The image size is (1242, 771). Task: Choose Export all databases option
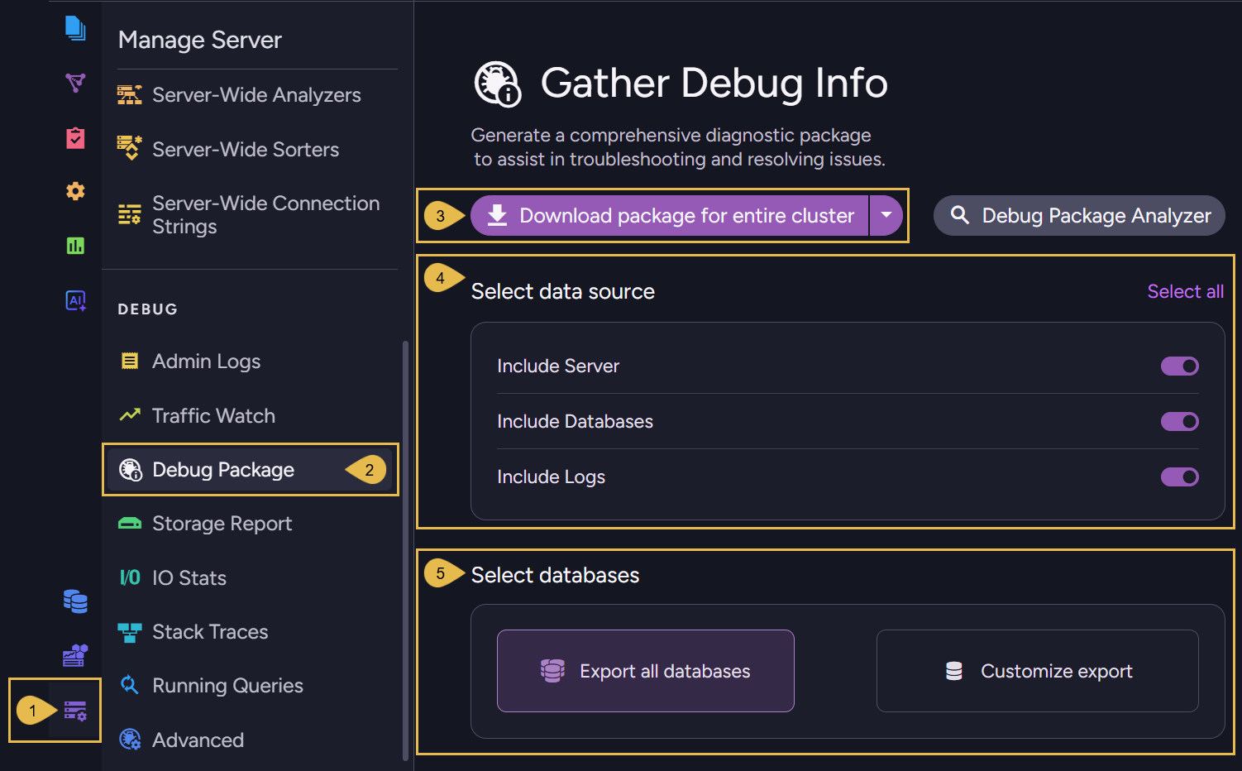click(x=646, y=671)
